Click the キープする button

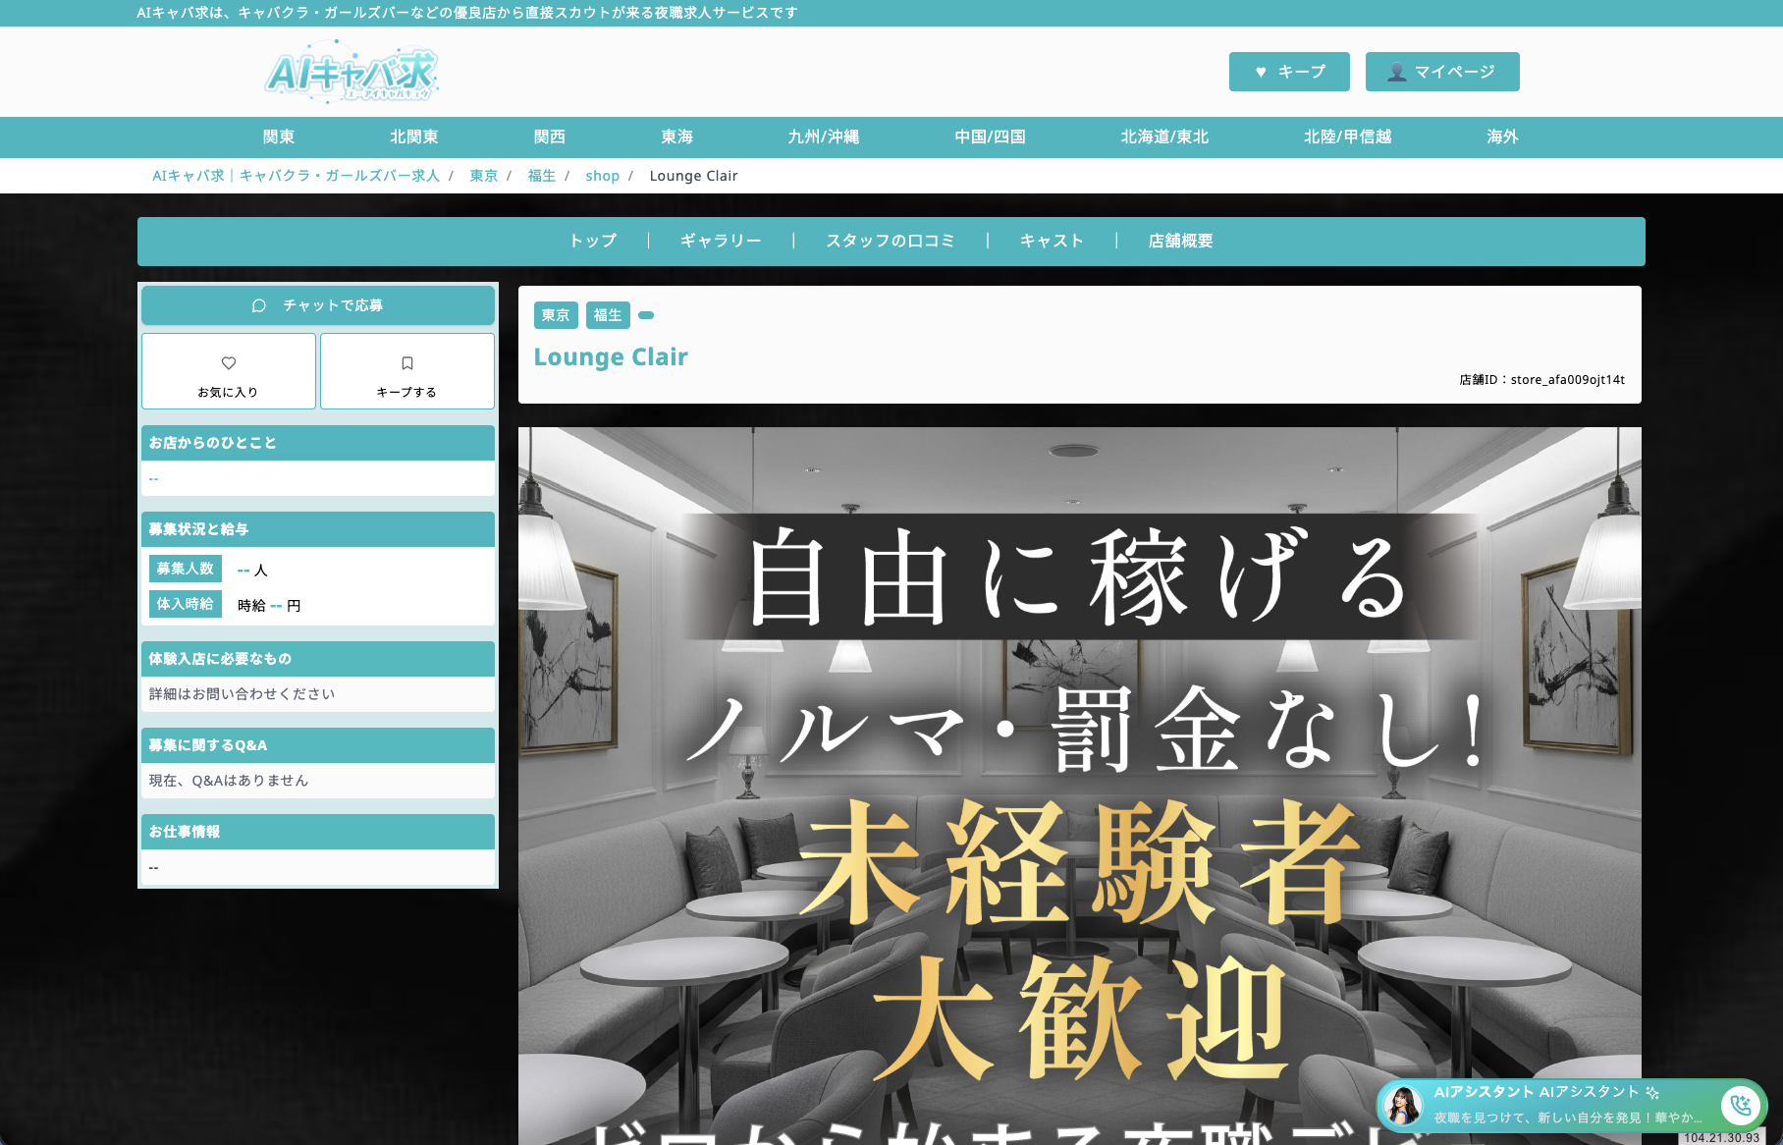pyautogui.click(x=407, y=371)
